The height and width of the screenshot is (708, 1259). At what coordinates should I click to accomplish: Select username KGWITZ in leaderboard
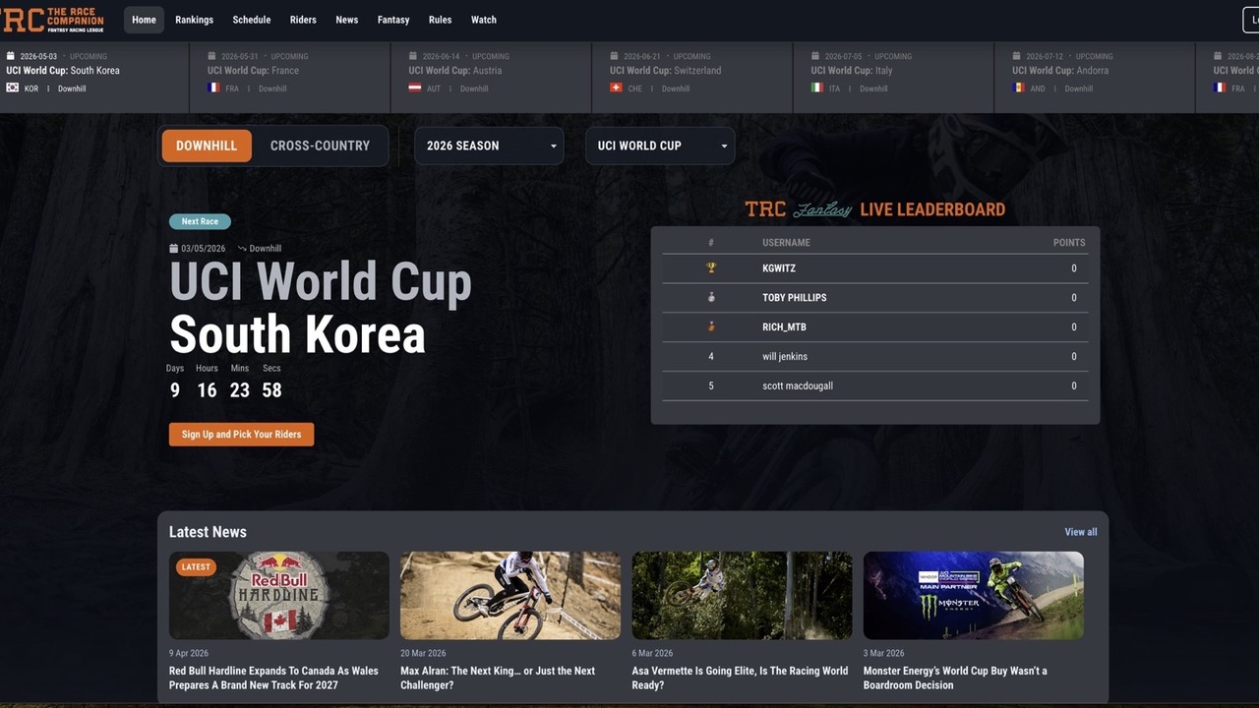coord(779,268)
